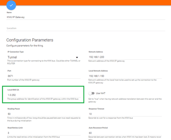Select the Read Retries Limit field
The width and height of the screenshot is (171, 140).
click(x=42, y=133)
